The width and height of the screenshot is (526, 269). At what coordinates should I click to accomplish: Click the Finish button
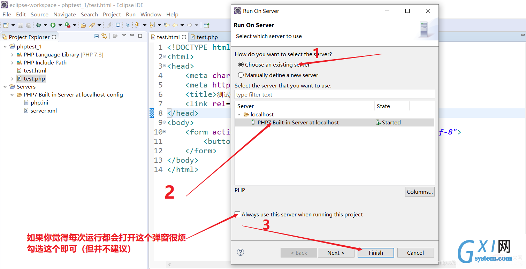[x=376, y=253]
